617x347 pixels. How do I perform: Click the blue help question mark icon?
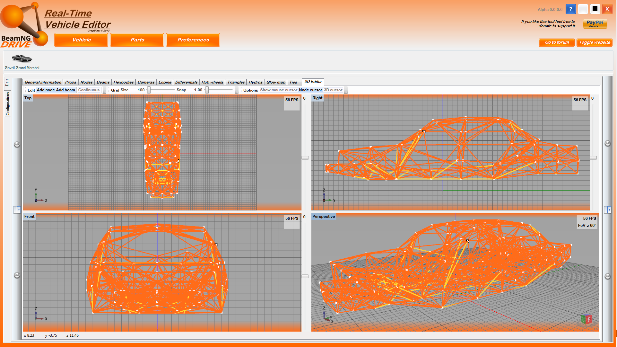coord(570,9)
